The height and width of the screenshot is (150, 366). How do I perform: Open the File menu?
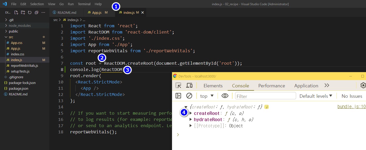click(x=14, y=4)
